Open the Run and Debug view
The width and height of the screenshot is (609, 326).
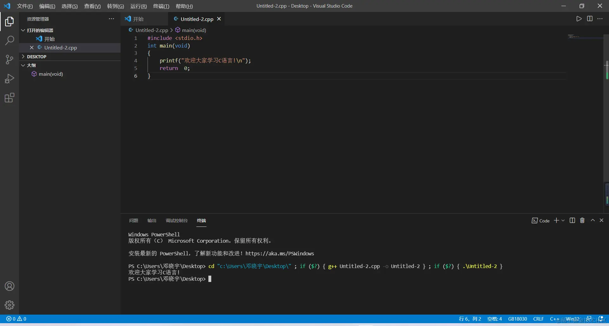[10, 79]
